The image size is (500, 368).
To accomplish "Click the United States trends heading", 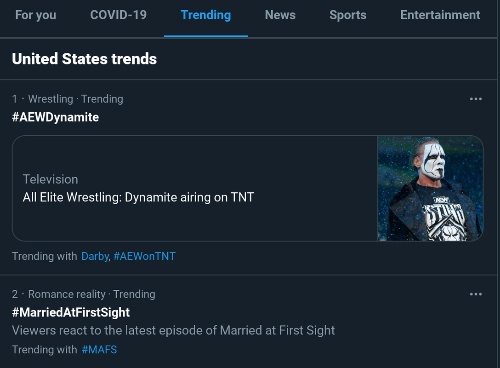I will 84,59.
